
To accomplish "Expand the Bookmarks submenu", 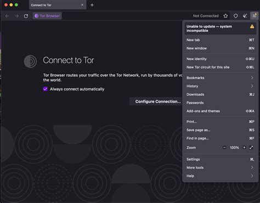I will tap(220, 78).
